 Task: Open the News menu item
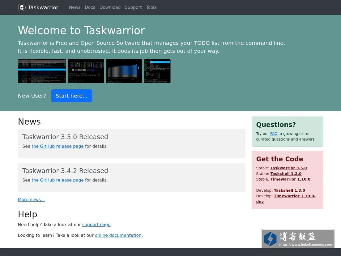75,7
